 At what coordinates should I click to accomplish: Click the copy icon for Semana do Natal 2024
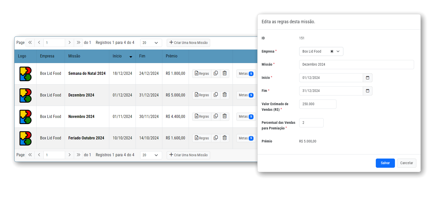pos(216,73)
